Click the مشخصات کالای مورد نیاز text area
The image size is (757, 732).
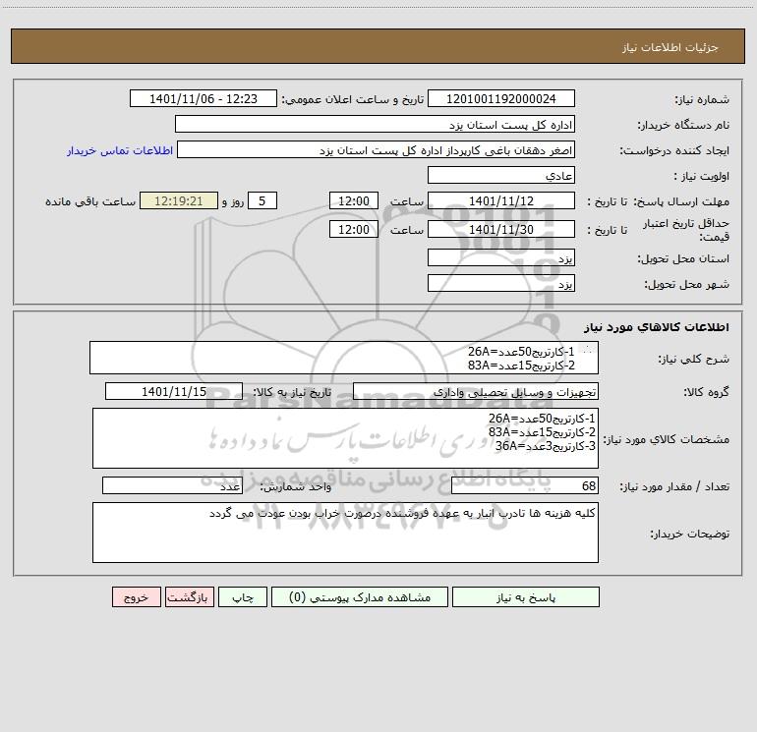click(x=345, y=438)
